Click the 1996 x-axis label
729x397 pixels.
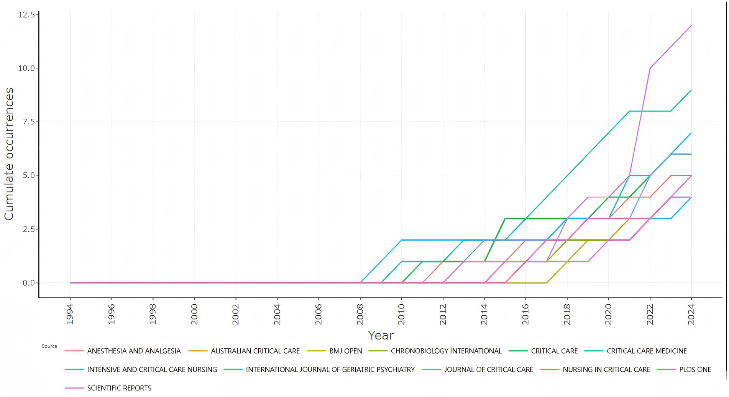tap(112, 314)
